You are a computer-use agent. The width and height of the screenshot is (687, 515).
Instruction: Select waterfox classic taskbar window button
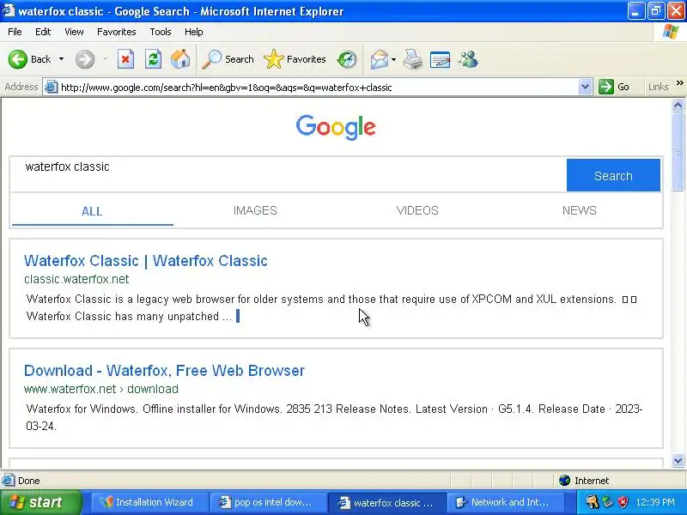(x=386, y=502)
